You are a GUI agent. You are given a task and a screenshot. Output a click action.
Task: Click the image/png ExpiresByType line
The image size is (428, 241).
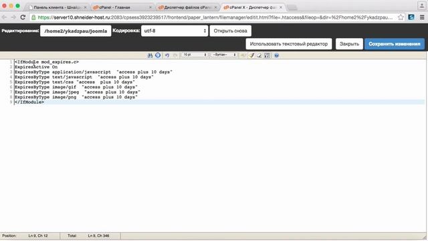76,97
